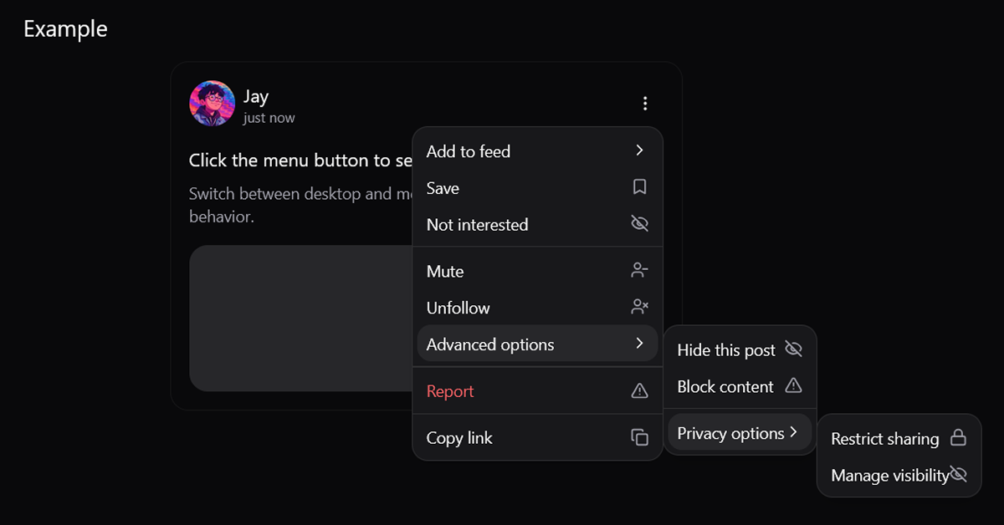Choose Unfollow from the post menu
Screen dimensions: 1004x525
(458, 308)
